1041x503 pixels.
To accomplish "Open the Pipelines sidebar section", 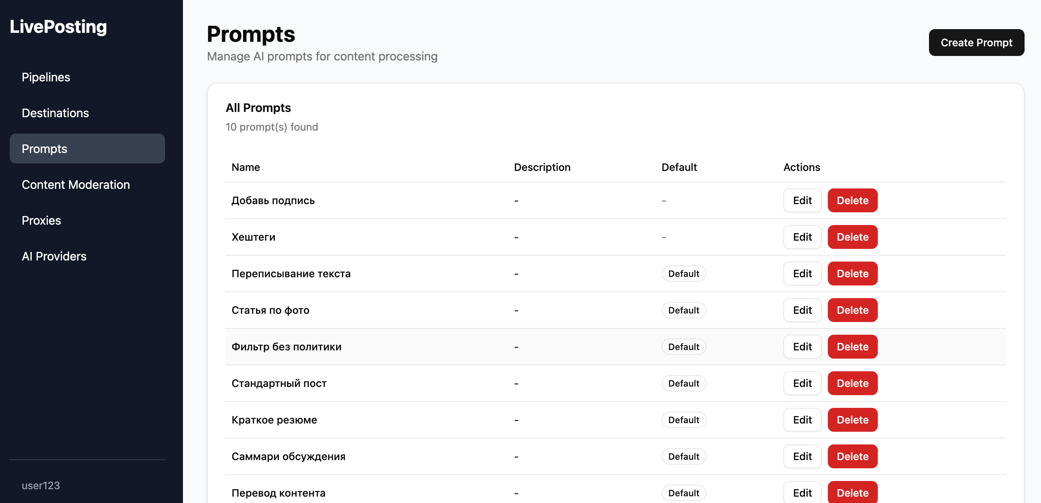I will pyautogui.click(x=46, y=77).
